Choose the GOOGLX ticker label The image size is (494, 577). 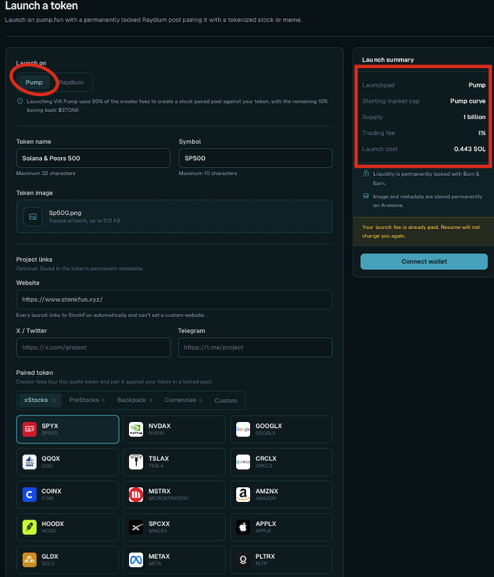[268, 426]
